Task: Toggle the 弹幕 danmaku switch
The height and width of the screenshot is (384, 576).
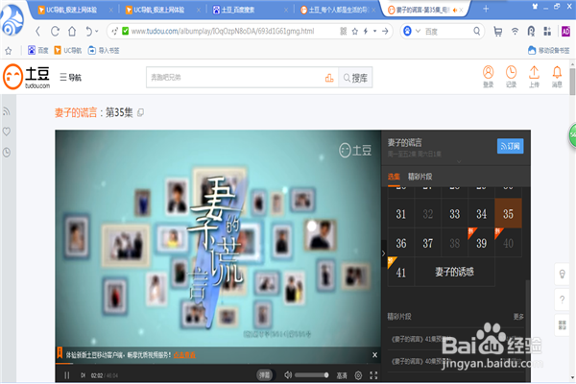Action: tap(265, 375)
